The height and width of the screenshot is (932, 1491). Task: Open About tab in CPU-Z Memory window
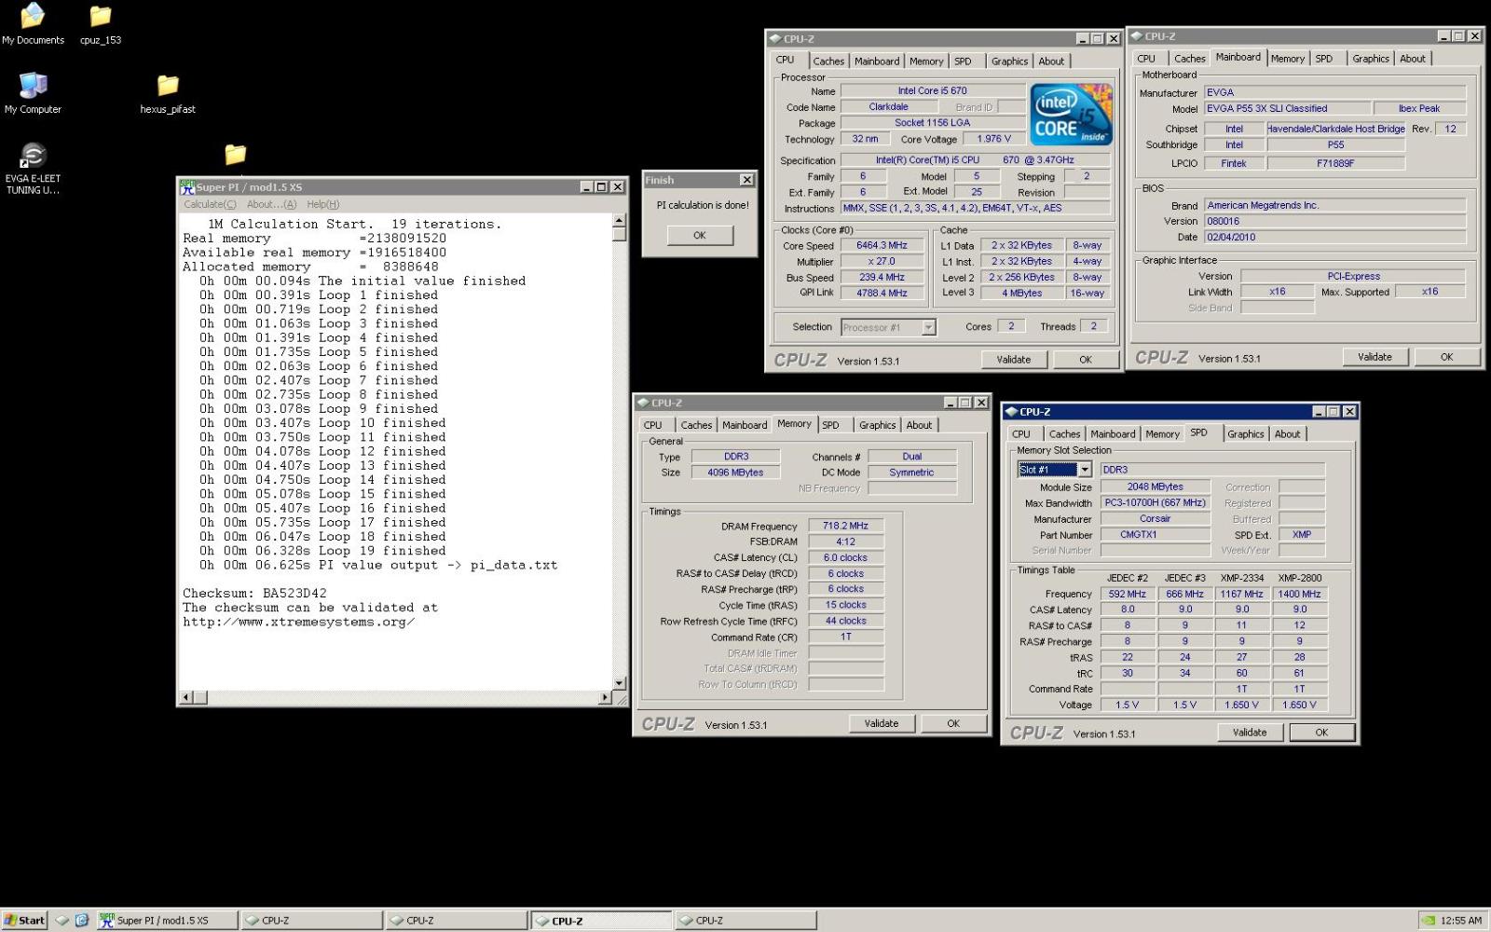point(919,425)
